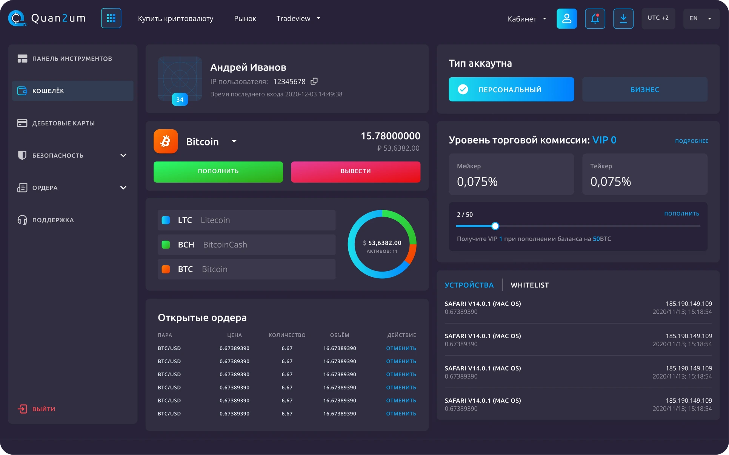Viewport: 729px width, 455px height.
Task: Click ВЫЙТИ to log out
Action: [x=44, y=409]
